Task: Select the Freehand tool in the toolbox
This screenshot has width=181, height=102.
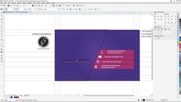Action: (x=1, y=25)
